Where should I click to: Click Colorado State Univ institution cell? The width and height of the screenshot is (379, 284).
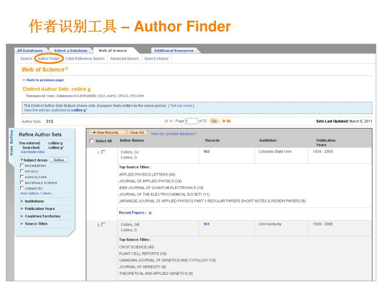[275, 151]
